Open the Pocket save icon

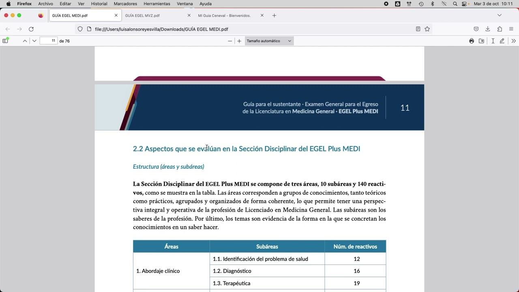pos(476,29)
